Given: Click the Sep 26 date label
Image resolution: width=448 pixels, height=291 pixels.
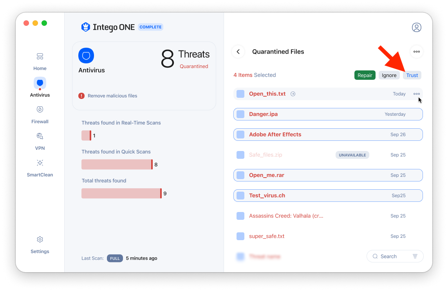Looking at the screenshot, I should click(398, 135).
